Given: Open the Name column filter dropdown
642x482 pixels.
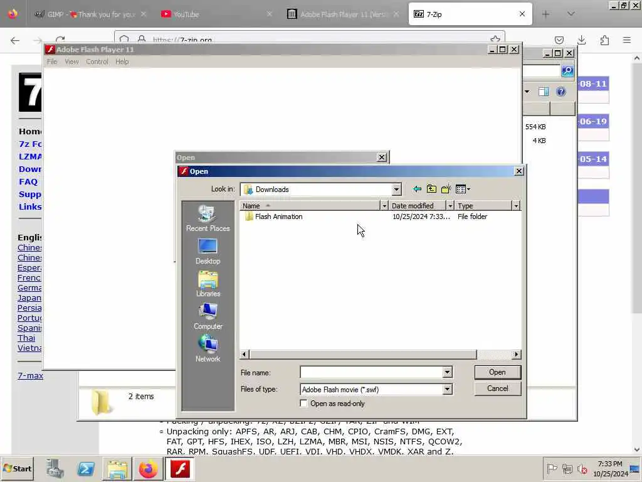Looking at the screenshot, I should (x=384, y=206).
